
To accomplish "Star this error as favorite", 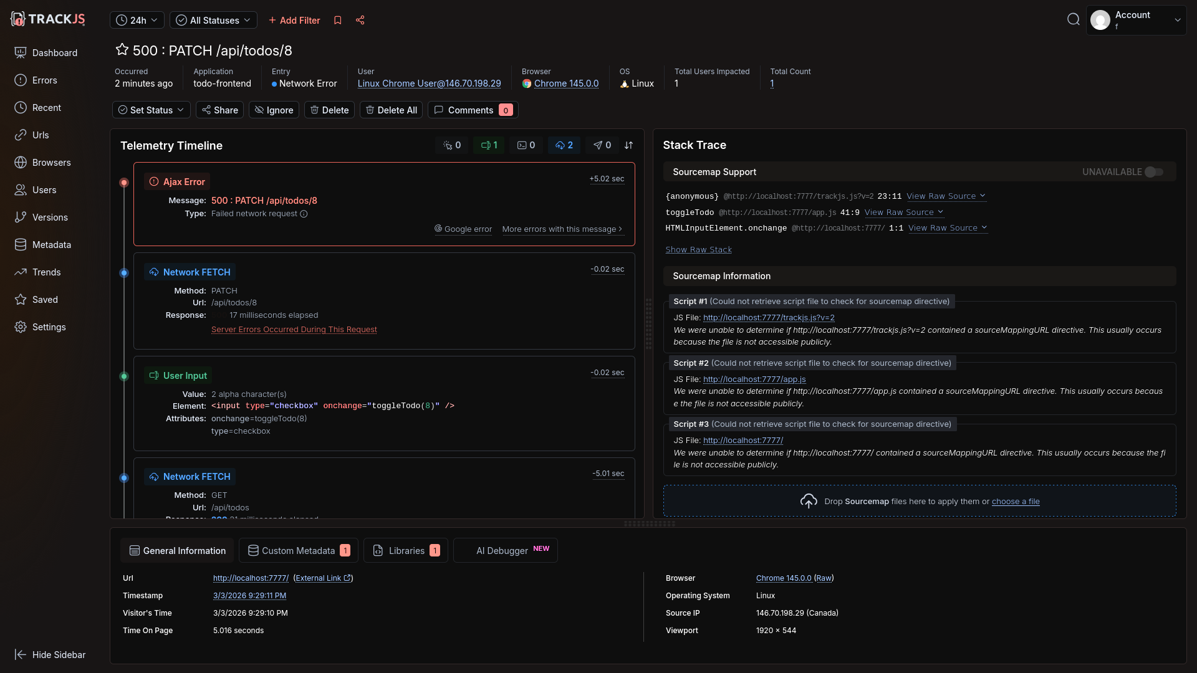I will click(122, 50).
